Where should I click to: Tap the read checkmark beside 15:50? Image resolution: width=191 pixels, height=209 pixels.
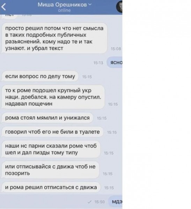89,202
